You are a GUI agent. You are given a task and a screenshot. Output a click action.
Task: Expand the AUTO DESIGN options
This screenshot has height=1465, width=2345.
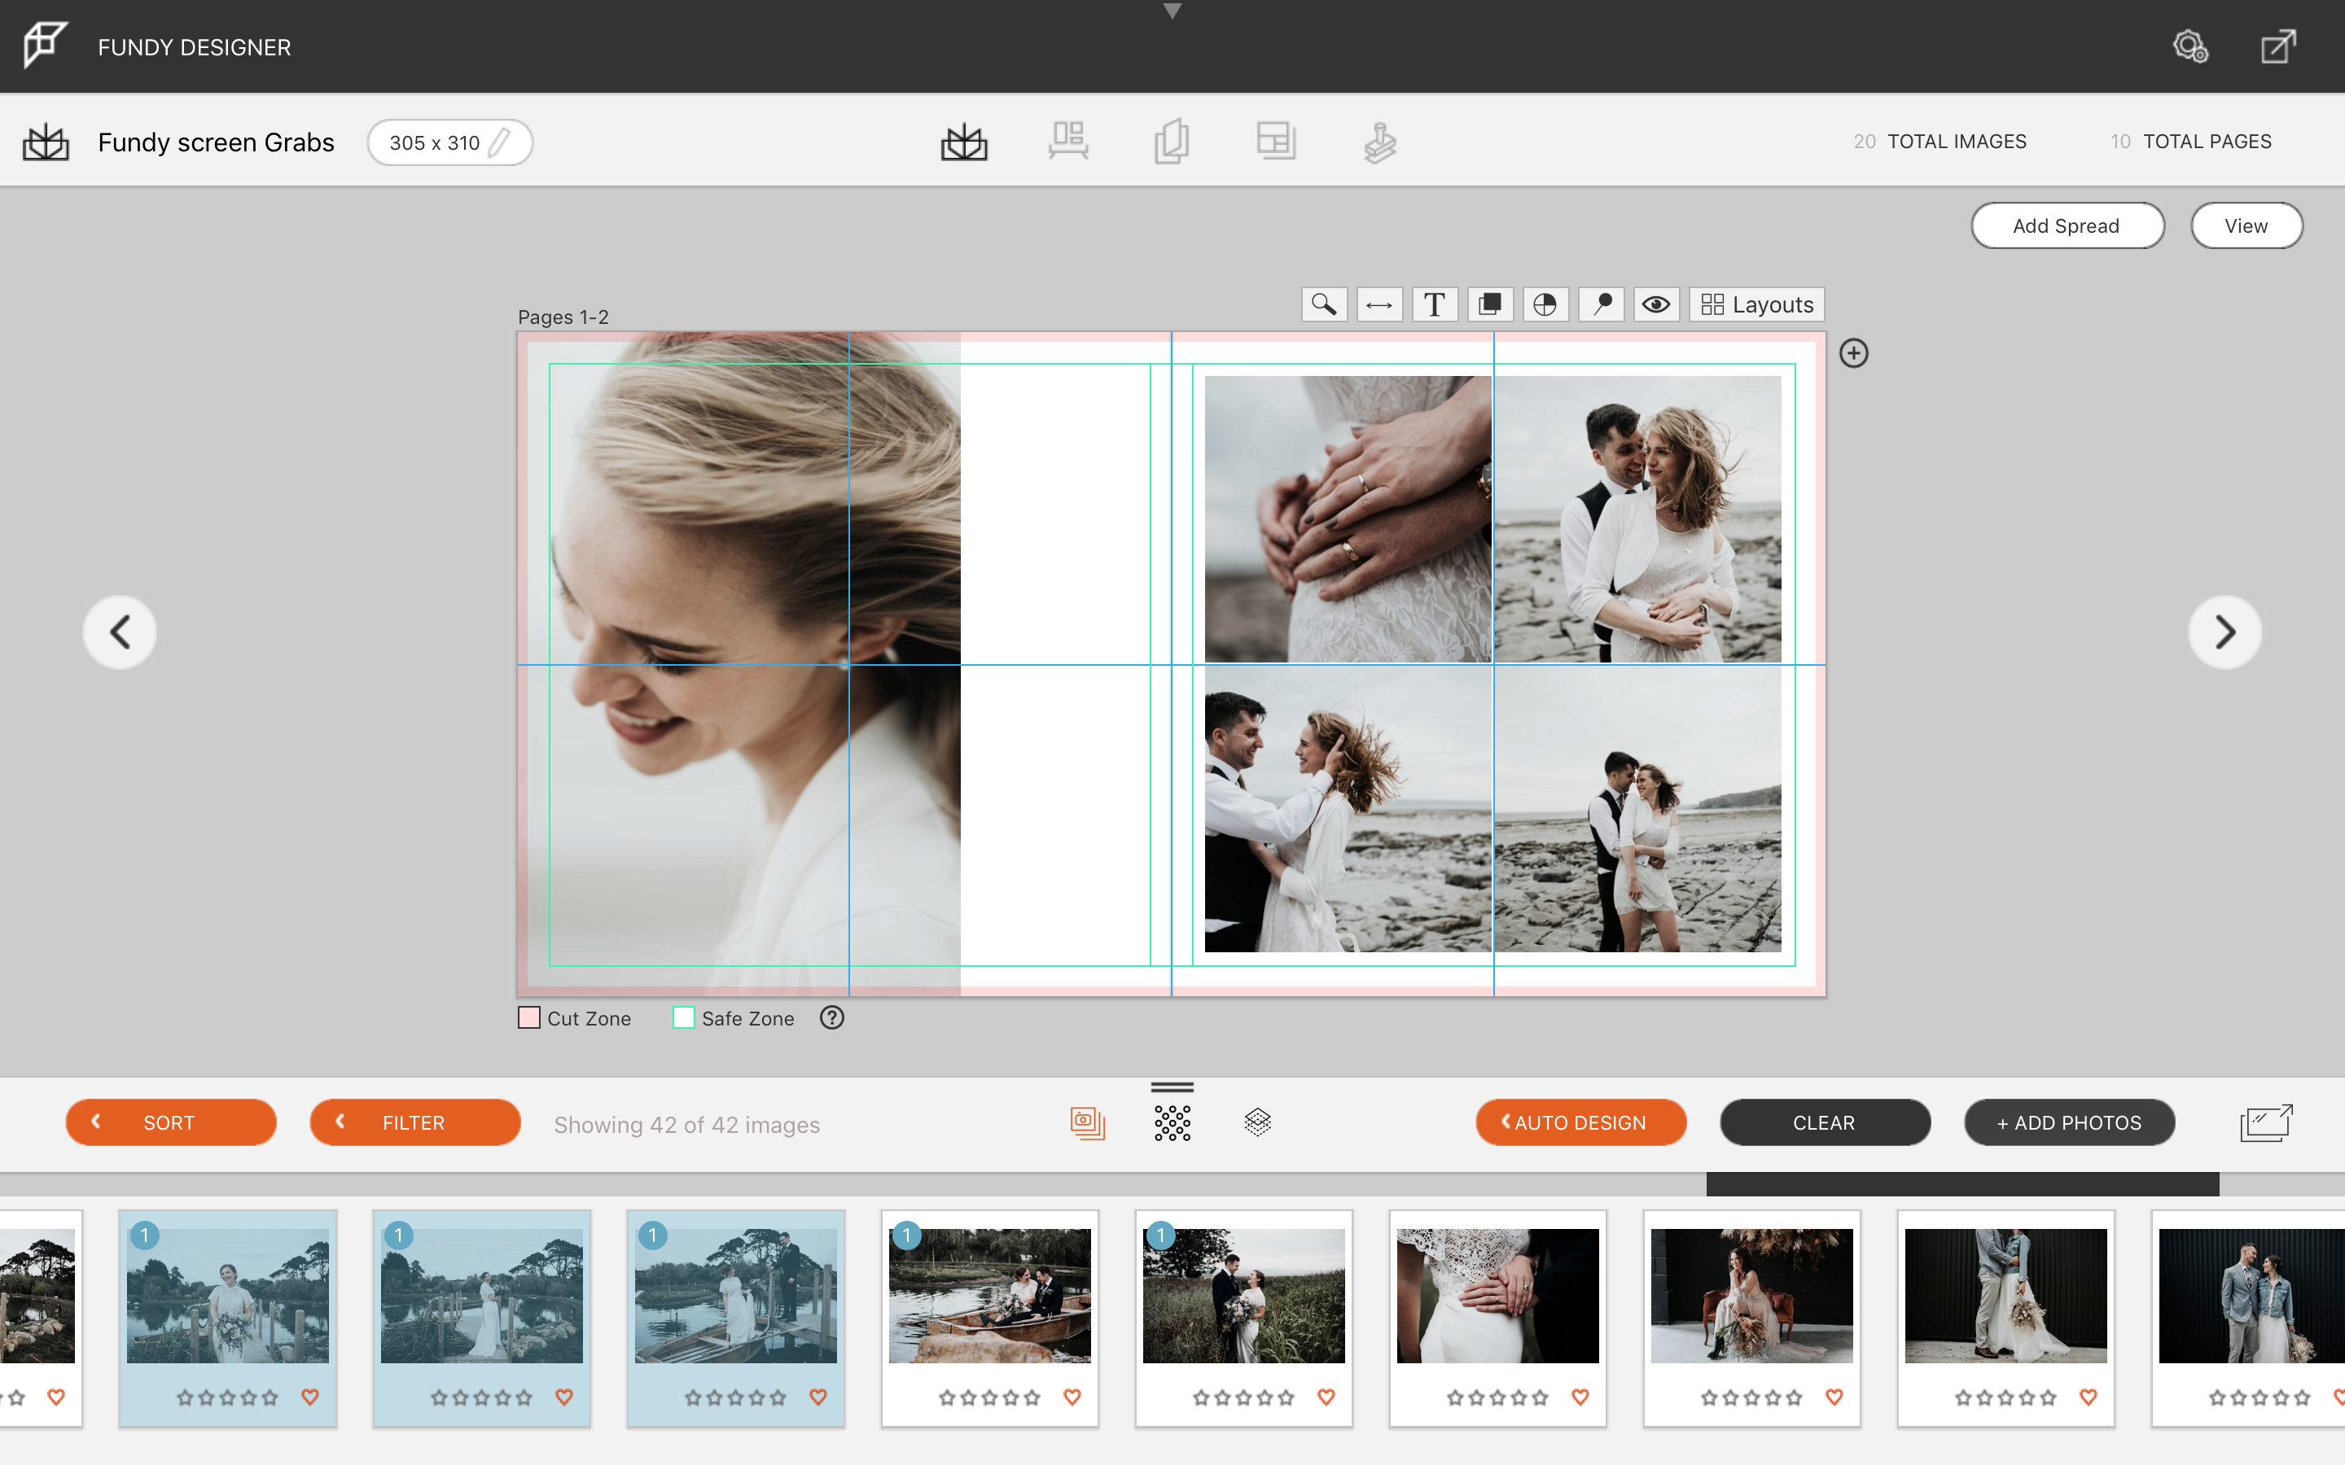1580,1122
